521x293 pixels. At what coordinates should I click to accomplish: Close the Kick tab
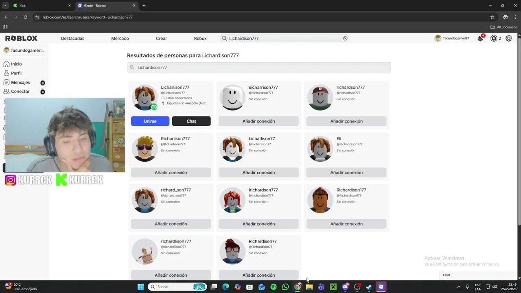[x=69, y=6]
